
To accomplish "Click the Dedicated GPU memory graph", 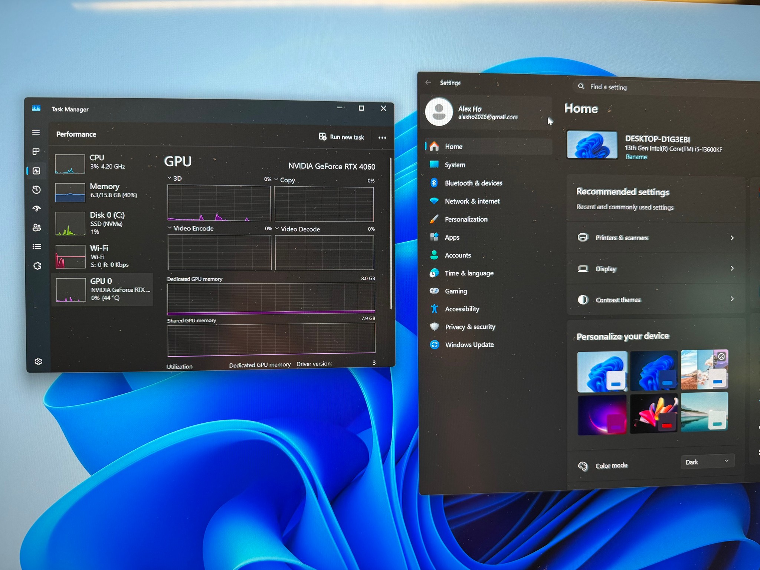I will click(271, 298).
